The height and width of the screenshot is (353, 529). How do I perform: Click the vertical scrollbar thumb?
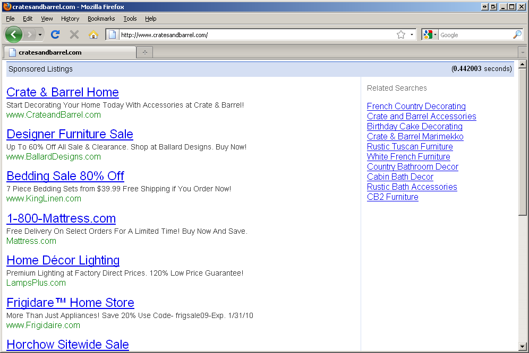click(x=523, y=142)
